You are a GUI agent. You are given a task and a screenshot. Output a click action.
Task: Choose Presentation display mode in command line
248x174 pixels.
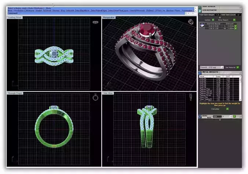187,10
